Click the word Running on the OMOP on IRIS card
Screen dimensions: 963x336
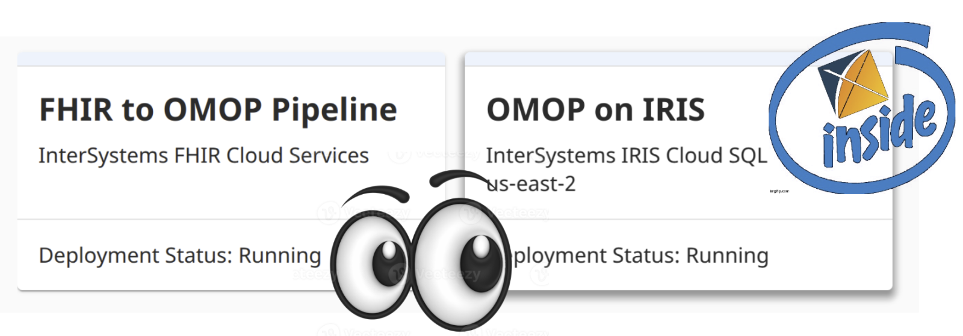click(x=727, y=255)
